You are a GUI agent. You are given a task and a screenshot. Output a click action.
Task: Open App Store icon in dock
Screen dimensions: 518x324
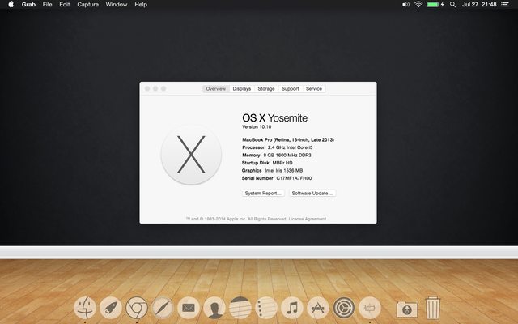[x=318, y=308]
